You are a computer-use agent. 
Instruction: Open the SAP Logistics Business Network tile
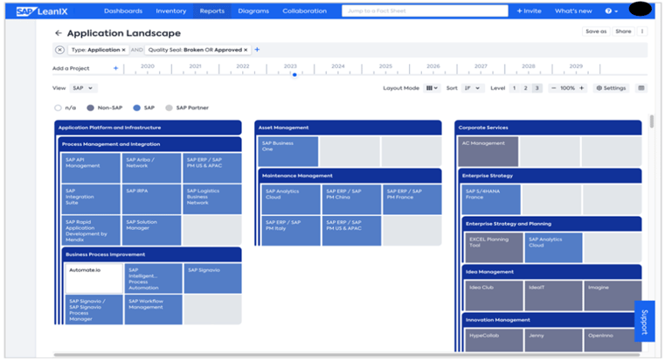[212, 199]
